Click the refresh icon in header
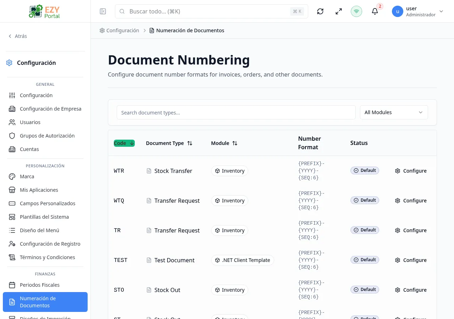Screen dimensions: 454x319 (x=320, y=11)
